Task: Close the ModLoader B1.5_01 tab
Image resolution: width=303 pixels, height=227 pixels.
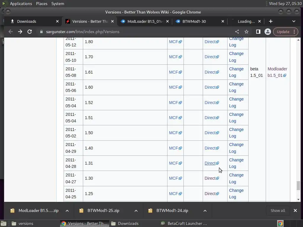Action: pyautogui.click(x=167, y=21)
